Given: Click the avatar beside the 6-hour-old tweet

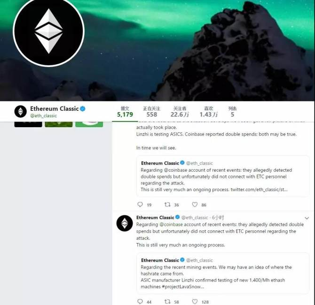Looking at the screenshot, I should click(x=125, y=223).
